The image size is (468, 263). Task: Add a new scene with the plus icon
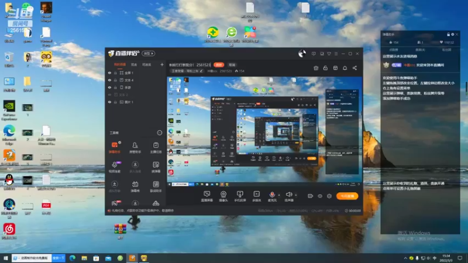pos(162,64)
